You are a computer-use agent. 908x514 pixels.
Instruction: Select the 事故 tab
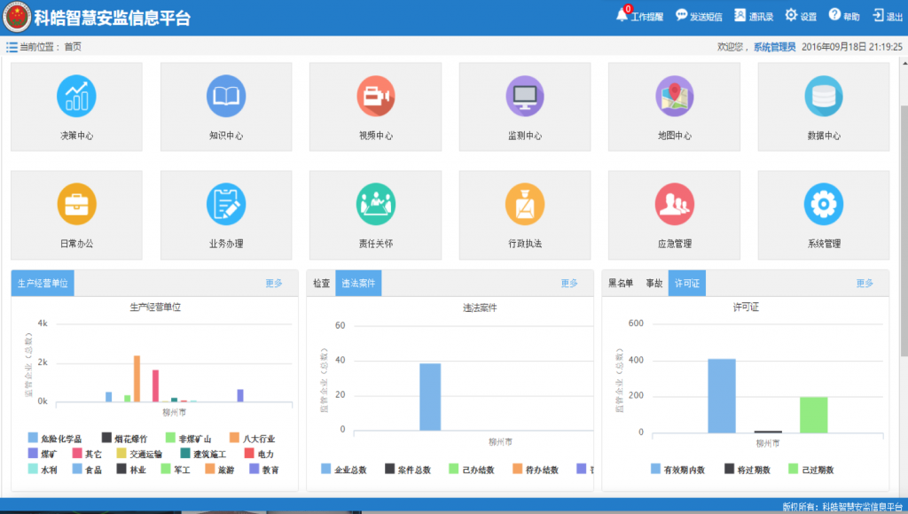pos(654,284)
